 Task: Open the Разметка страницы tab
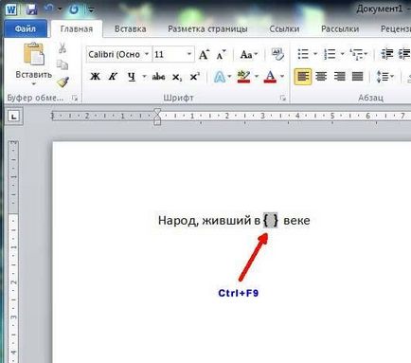pyautogui.click(x=207, y=29)
